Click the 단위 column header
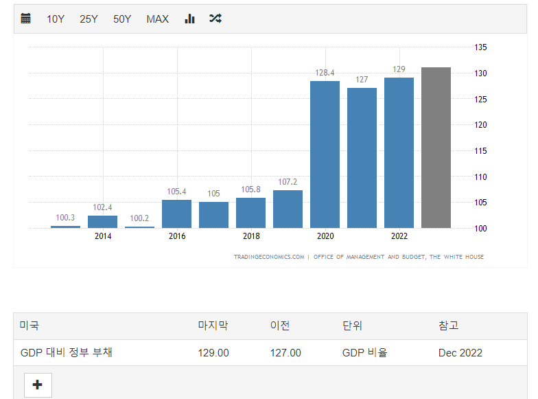The height and width of the screenshot is (399, 538). click(353, 326)
